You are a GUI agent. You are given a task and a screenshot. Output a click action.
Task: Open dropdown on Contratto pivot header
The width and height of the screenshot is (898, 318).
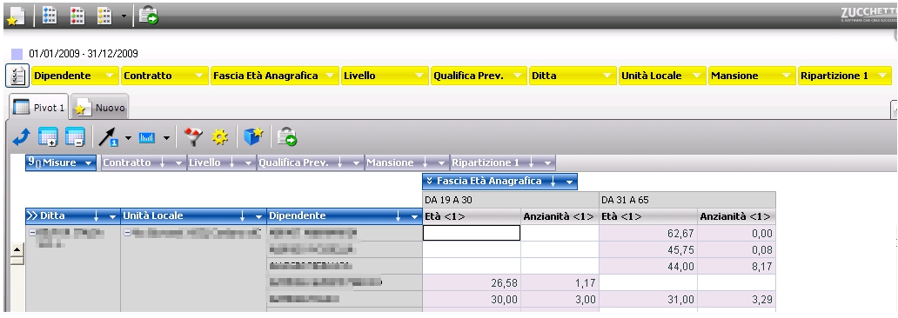[x=178, y=163]
